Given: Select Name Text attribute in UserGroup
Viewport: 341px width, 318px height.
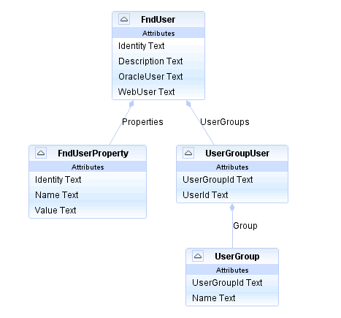Looking at the screenshot, I should pos(232,298).
